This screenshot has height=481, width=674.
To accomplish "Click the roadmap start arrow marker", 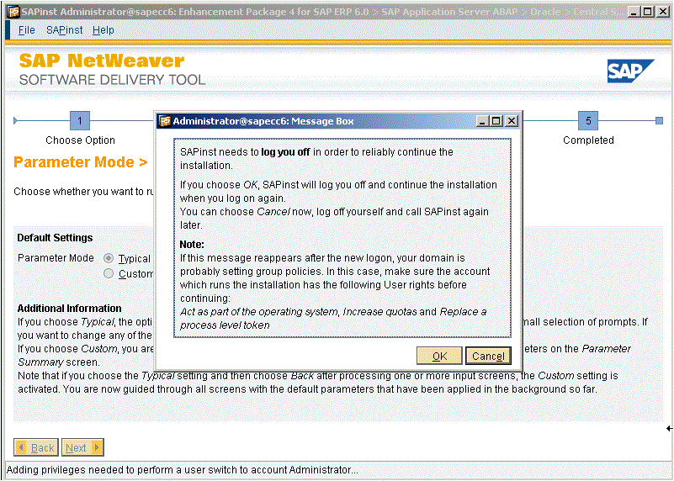I will click(x=16, y=121).
